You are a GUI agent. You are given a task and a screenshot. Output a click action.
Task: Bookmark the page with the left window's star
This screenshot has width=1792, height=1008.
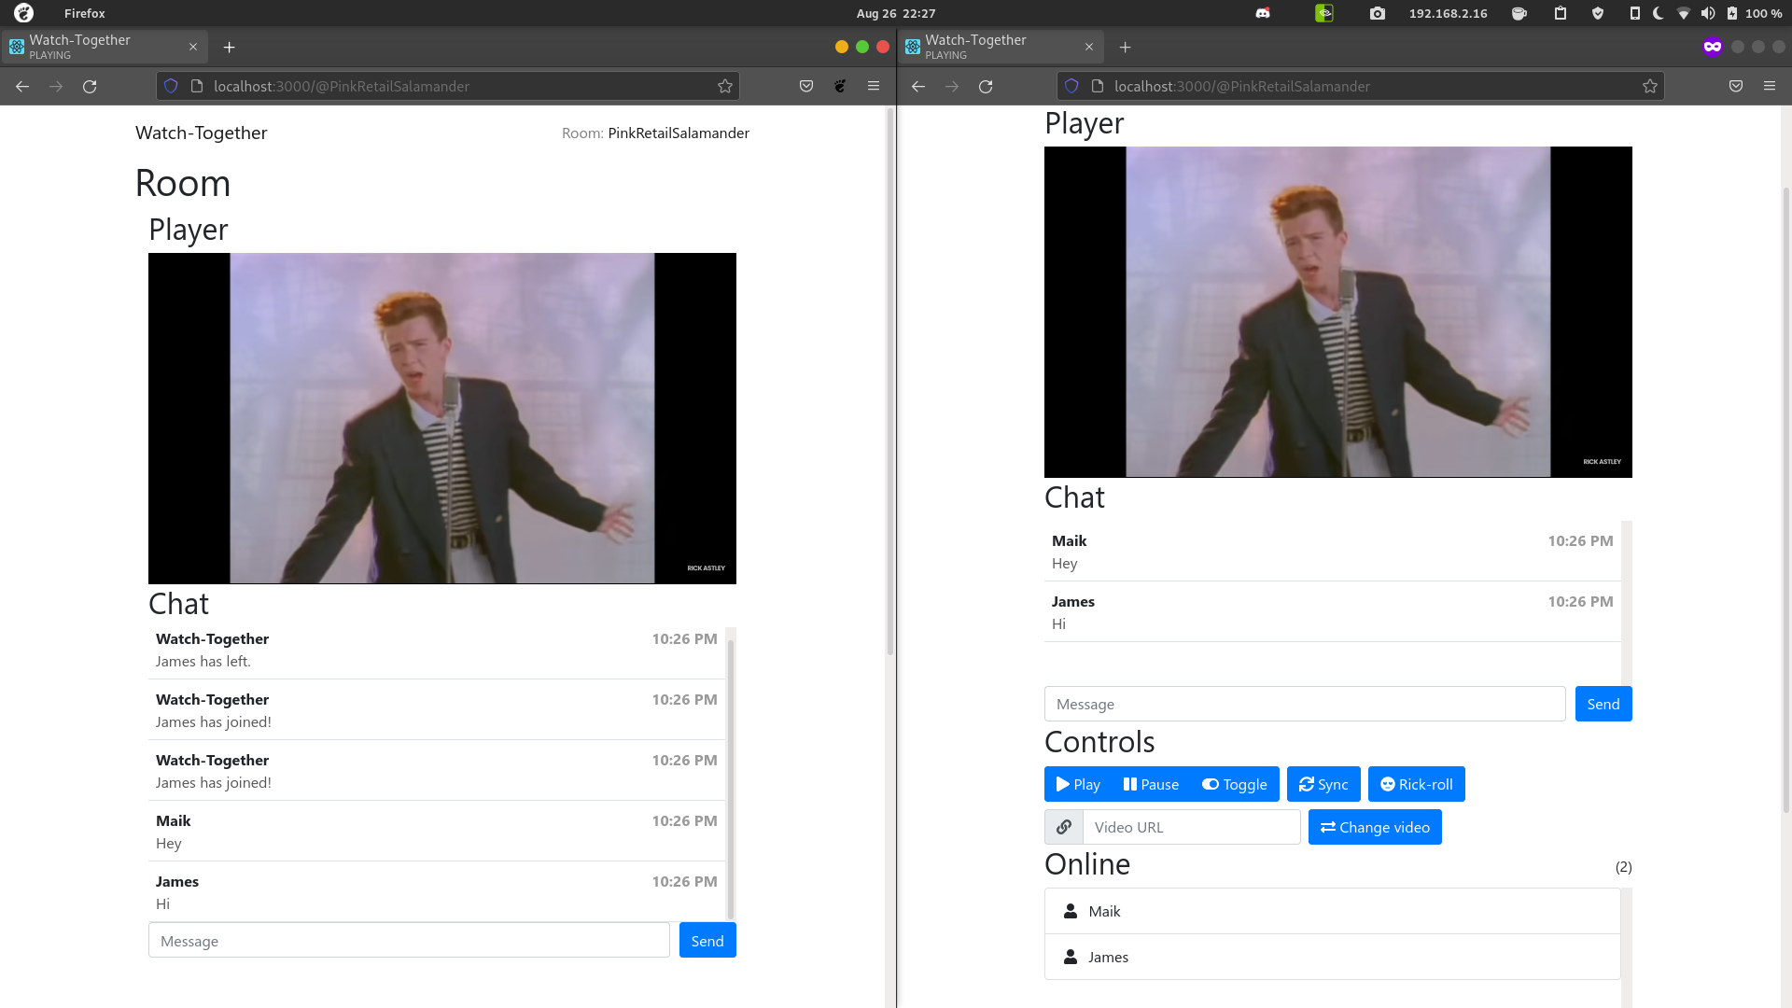[x=725, y=87]
